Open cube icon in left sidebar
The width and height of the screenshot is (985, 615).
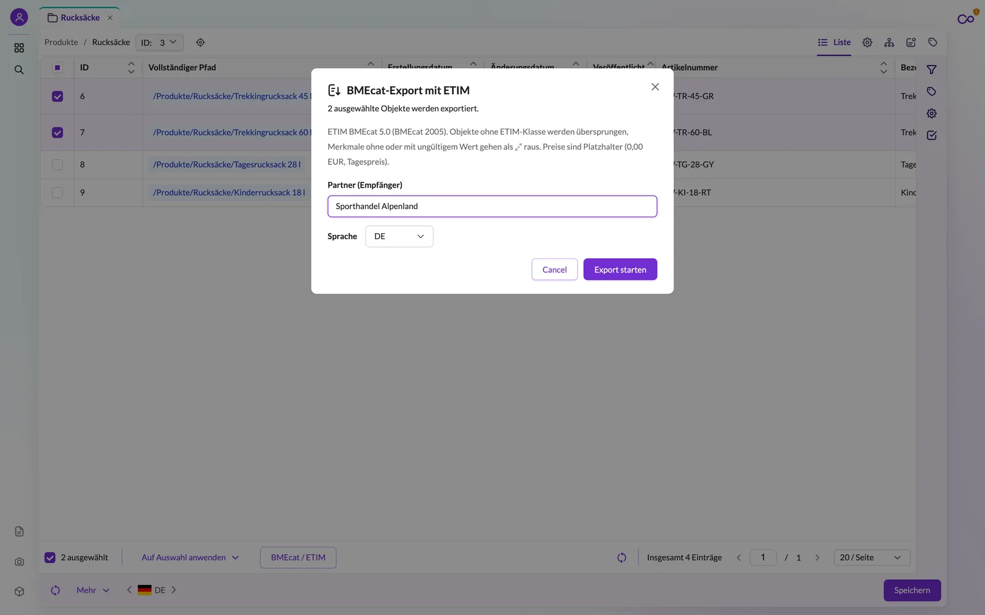point(19,592)
